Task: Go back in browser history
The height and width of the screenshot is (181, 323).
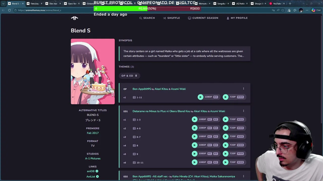Action: [x=3, y=10]
